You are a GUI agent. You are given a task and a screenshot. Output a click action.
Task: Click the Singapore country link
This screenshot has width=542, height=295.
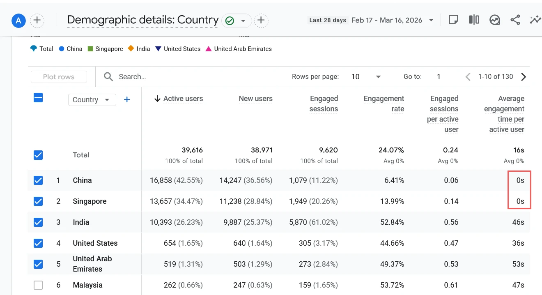pos(90,201)
